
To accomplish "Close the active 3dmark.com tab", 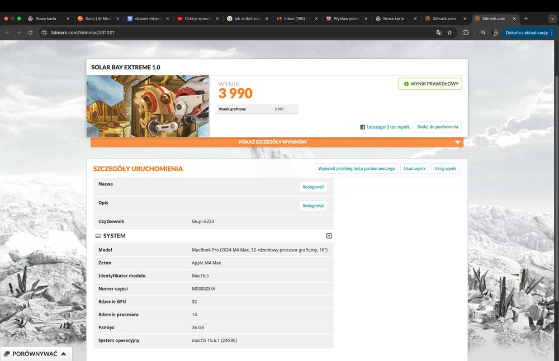I will (514, 18).
